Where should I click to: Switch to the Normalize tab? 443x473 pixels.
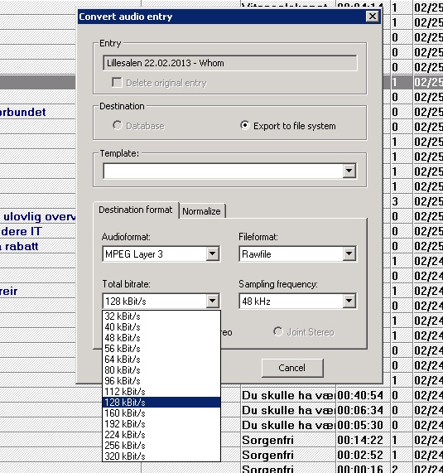201,211
